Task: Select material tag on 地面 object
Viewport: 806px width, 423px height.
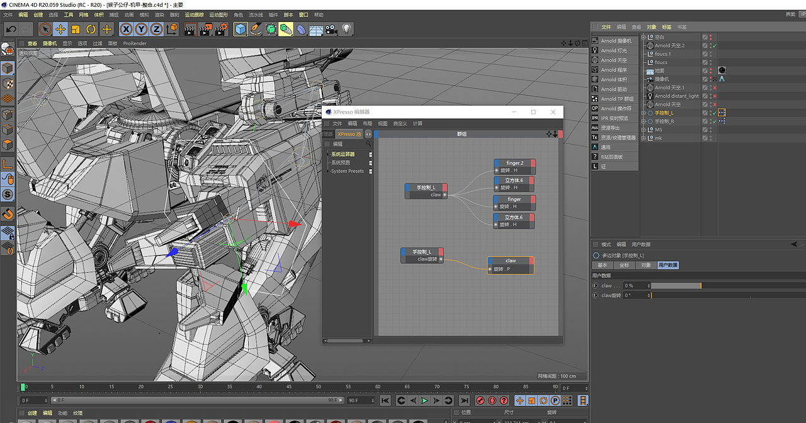Action: tap(722, 70)
